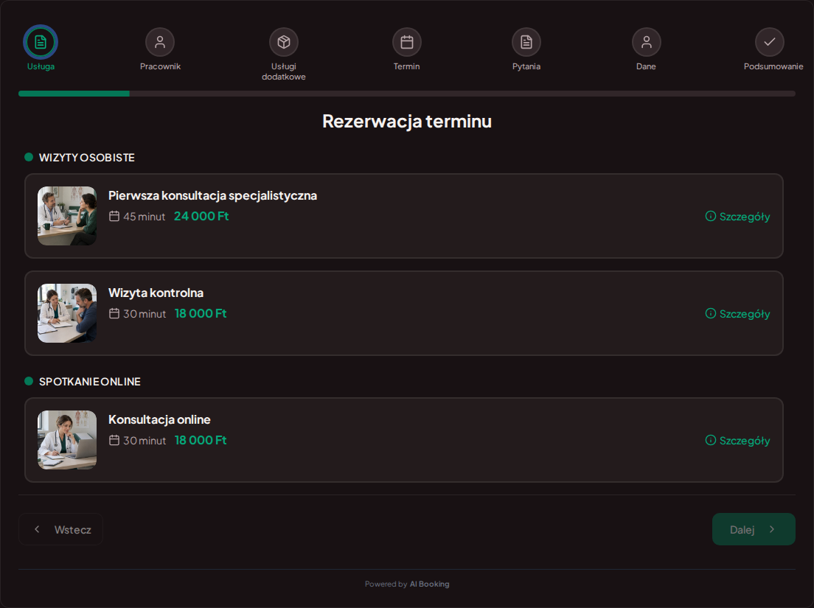Click the 18 000 Ft price of Wizyta kontrolna
Image resolution: width=814 pixels, height=608 pixels.
coord(201,313)
